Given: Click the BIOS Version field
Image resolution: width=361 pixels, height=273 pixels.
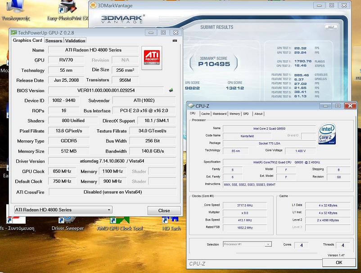Looking at the screenshot, I should tap(106, 90).
